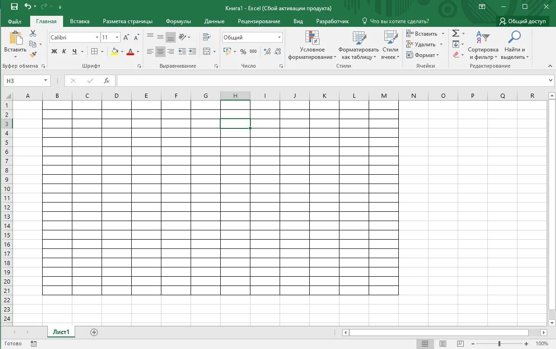Apply borders using the borders icon

click(x=94, y=51)
